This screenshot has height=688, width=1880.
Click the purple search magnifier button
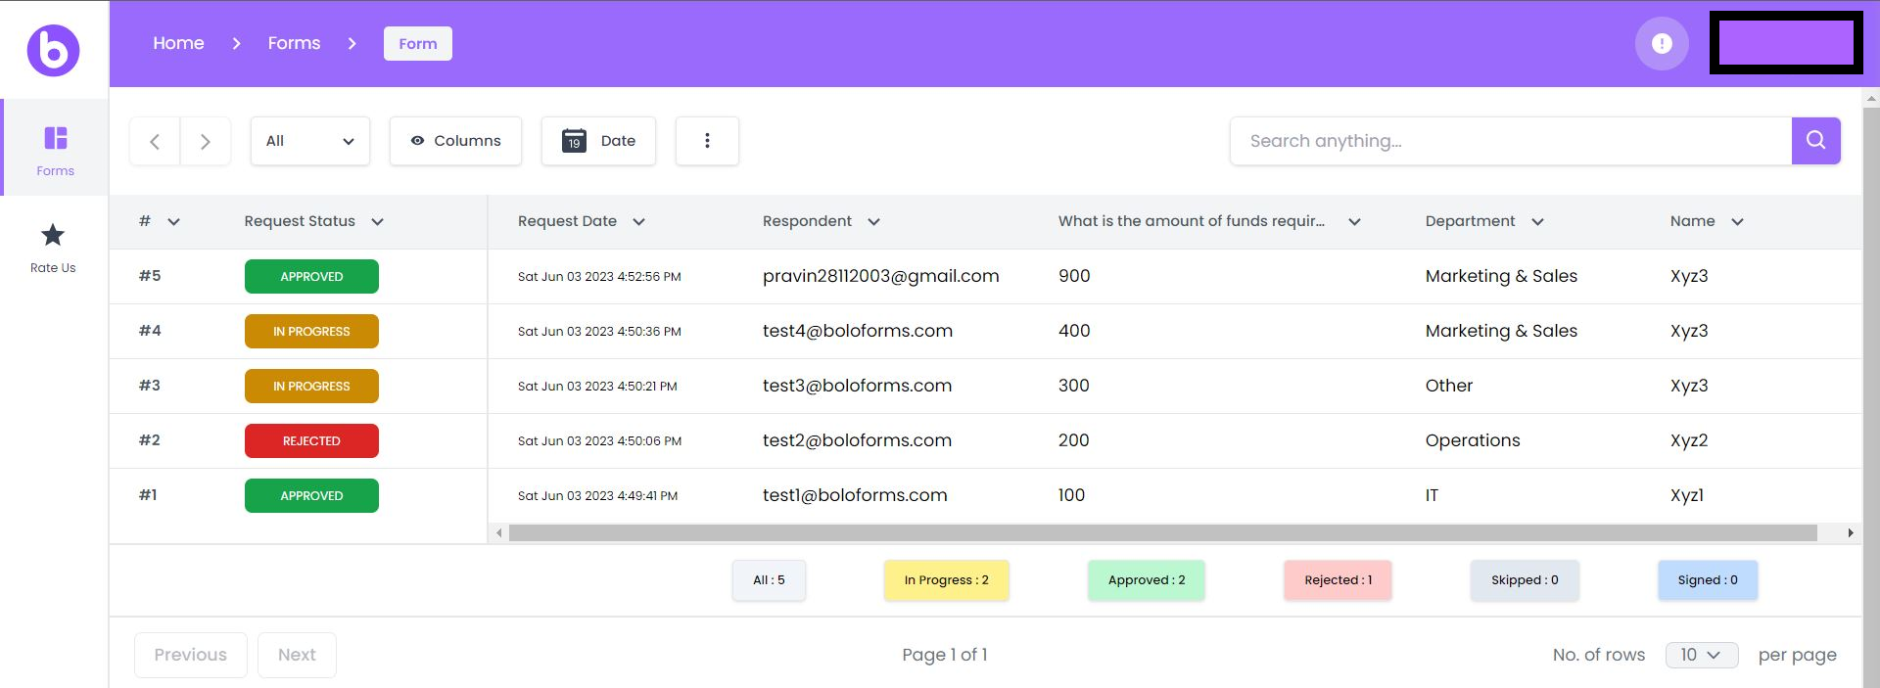point(1815,141)
